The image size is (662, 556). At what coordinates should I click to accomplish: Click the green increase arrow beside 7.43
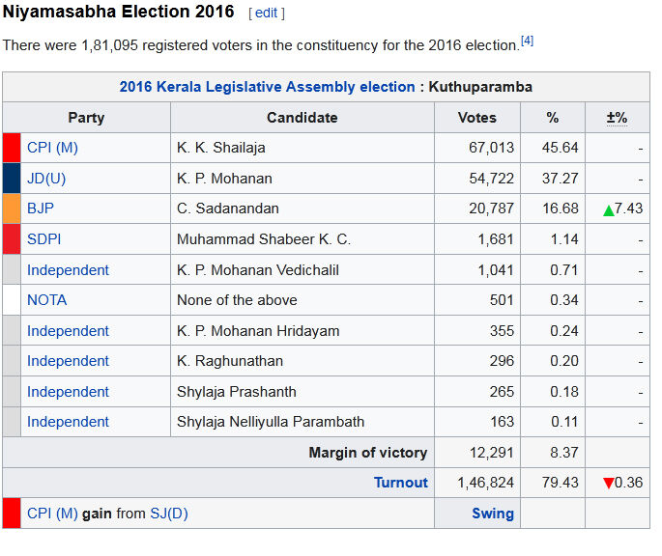pyautogui.click(x=609, y=209)
